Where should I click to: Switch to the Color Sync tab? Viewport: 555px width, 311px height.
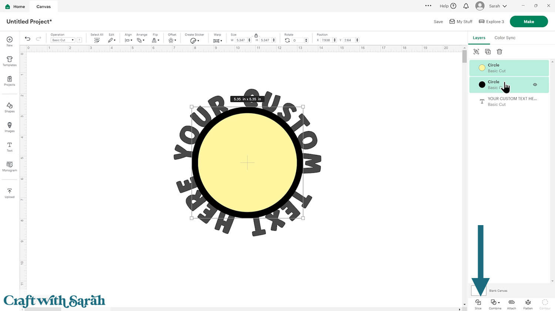[505, 38]
